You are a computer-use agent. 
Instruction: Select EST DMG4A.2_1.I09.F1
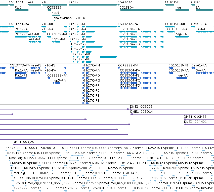pos(125,176)
